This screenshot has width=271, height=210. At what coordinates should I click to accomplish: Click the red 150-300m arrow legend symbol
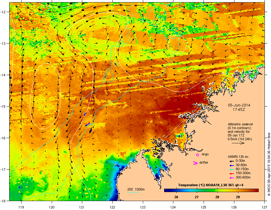(x=232, y=174)
